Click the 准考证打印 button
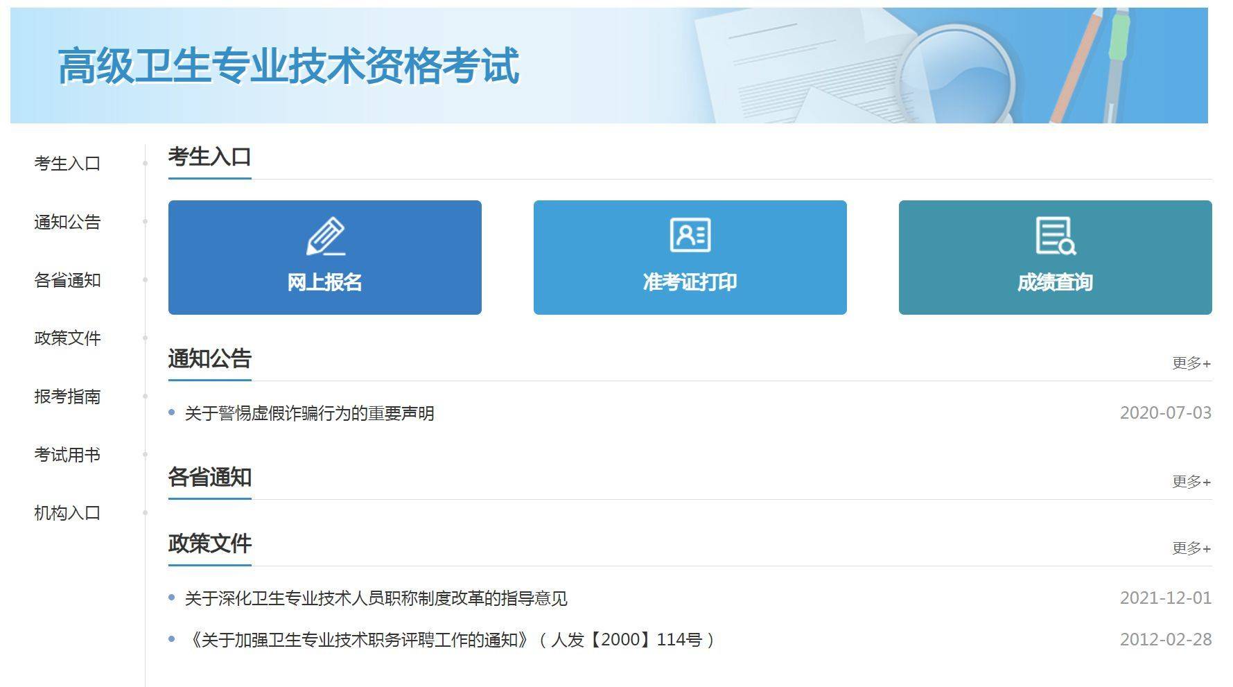1233x687 pixels. point(689,282)
